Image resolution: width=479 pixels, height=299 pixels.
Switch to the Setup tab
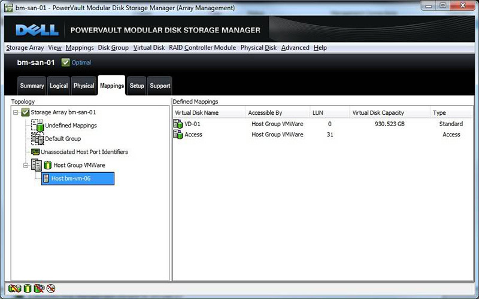coord(137,86)
